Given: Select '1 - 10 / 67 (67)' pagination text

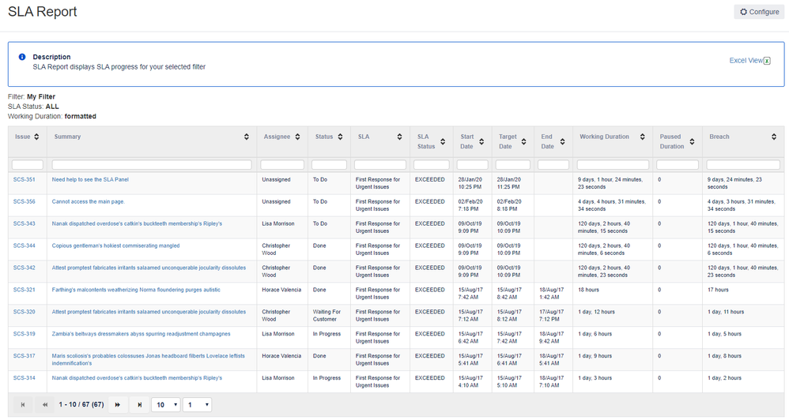Looking at the screenshot, I should (x=81, y=404).
